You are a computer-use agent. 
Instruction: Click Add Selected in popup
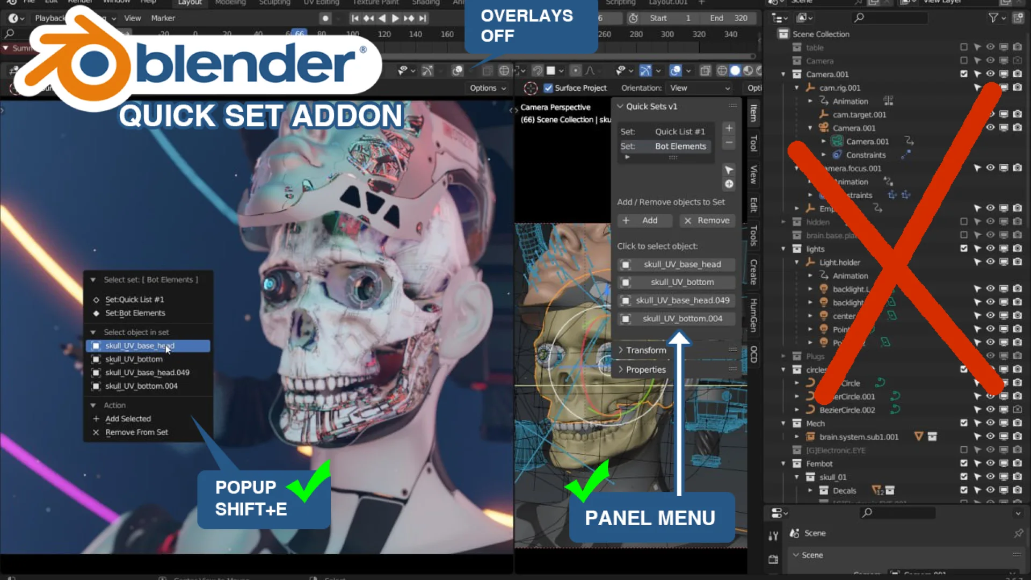click(128, 419)
